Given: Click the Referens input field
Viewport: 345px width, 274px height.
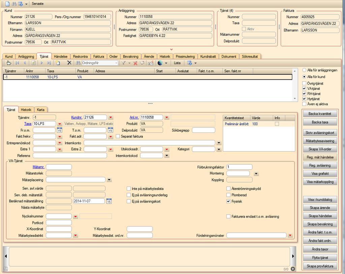Looking at the screenshot, I should coord(70,156).
